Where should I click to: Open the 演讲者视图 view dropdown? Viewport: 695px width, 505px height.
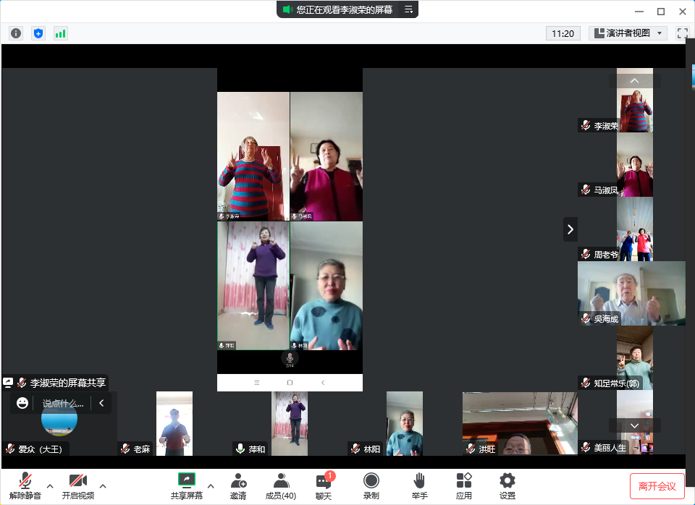tap(628, 33)
